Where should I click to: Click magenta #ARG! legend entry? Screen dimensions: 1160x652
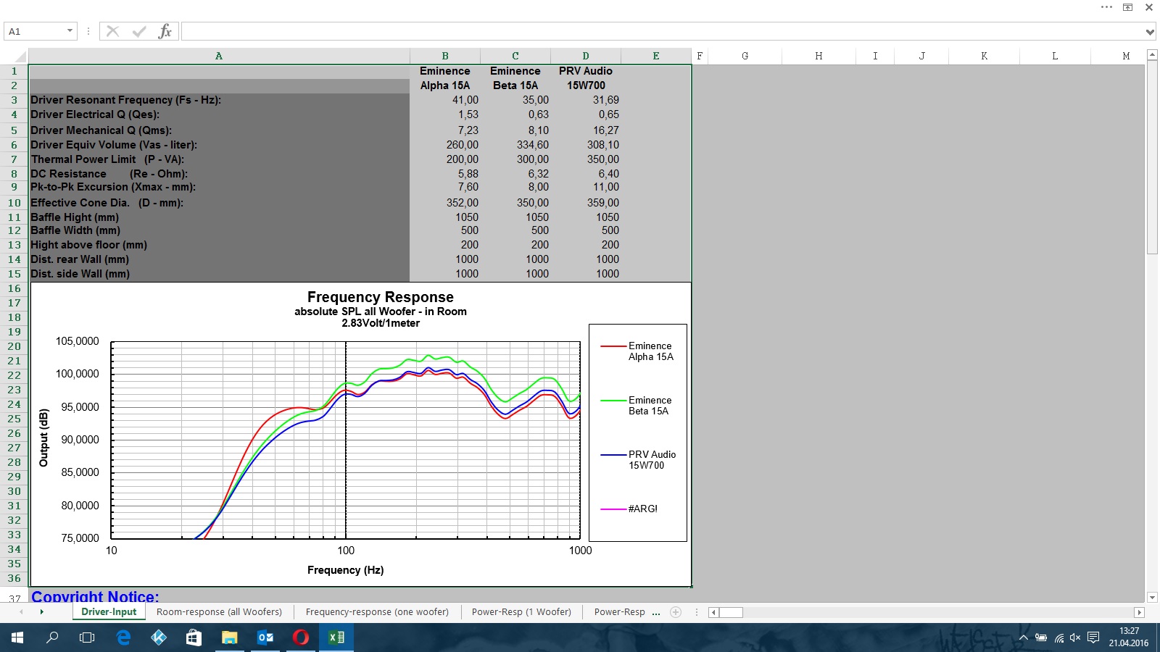pyautogui.click(x=629, y=509)
